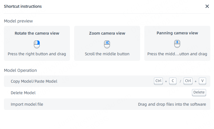Viewport: 214px width, 129px height.
Task: Click the Model Operation section heading
Action: click(x=20, y=70)
